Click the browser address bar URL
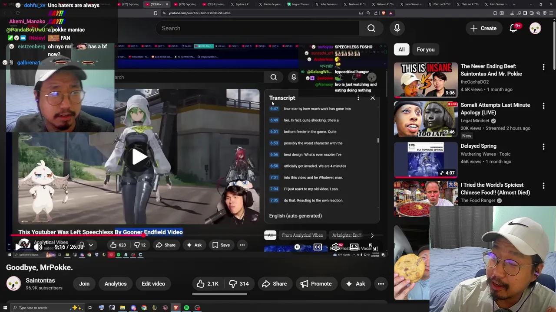The height and width of the screenshot is (312, 556). (199, 13)
